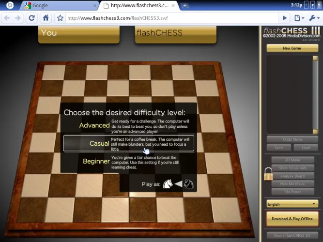Close the Google tab
The width and height of the screenshot is (323, 242).
[94, 6]
